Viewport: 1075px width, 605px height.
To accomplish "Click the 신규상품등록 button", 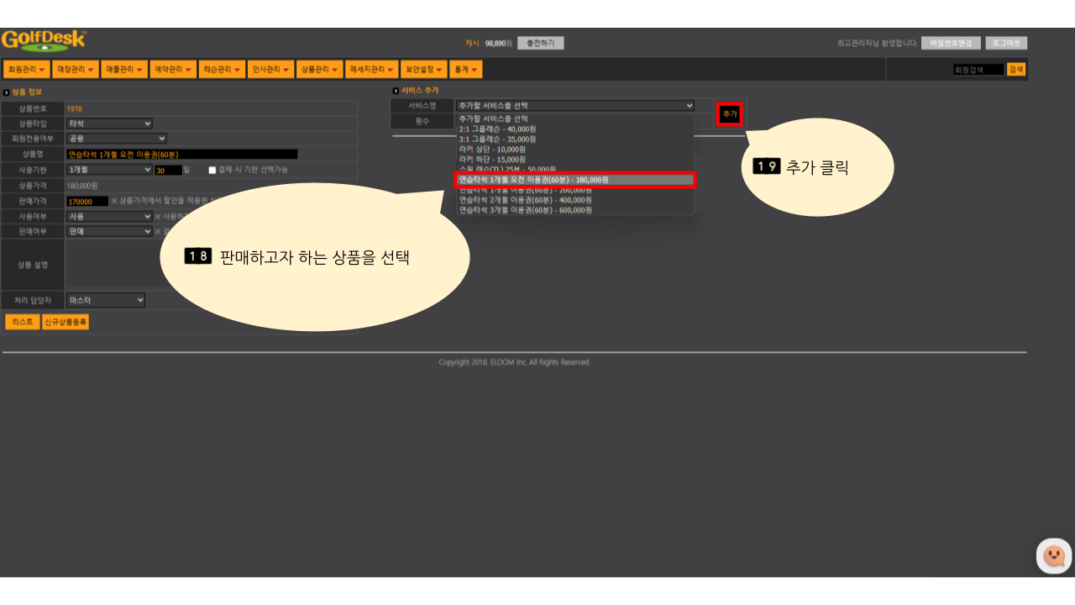I will point(66,322).
